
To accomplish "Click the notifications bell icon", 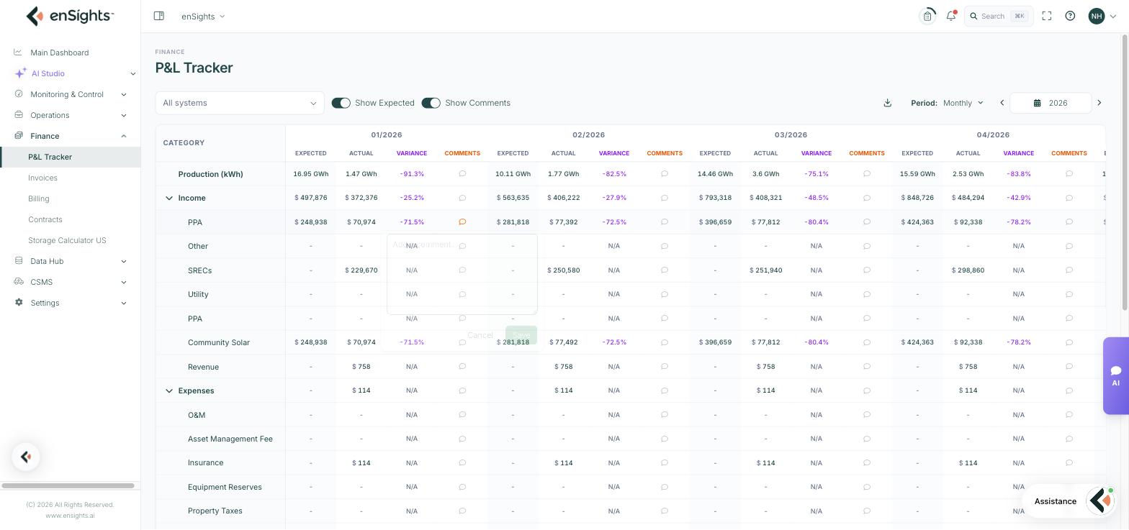I will 951,16.
